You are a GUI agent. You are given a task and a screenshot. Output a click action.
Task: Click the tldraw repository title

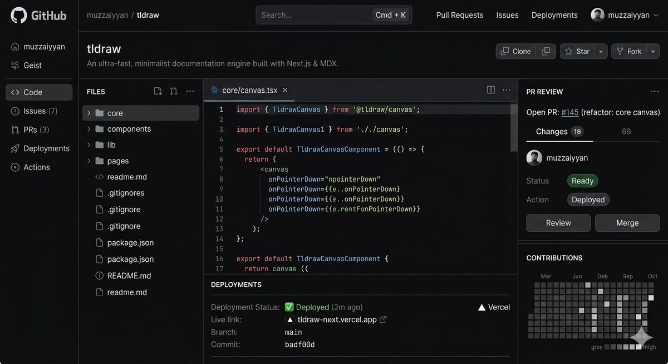pyautogui.click(x=104, y=48)
